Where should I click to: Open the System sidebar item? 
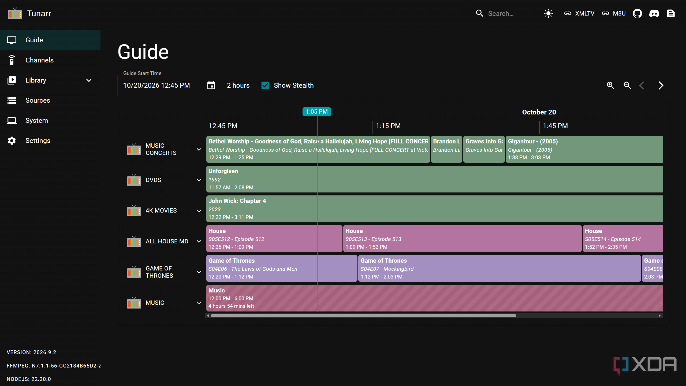point(50,121)
